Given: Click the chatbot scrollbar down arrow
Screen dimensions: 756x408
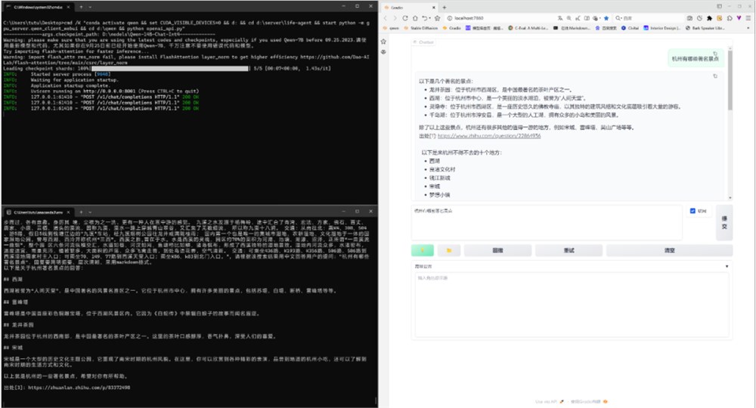Looking at the screenshot, I should (x=730, y=197).
